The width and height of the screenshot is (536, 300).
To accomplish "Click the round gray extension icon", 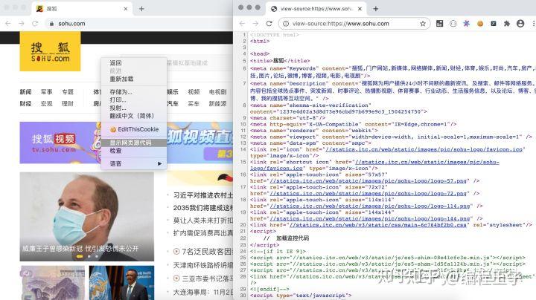I will pyautogui.click(x=453, y=24).
